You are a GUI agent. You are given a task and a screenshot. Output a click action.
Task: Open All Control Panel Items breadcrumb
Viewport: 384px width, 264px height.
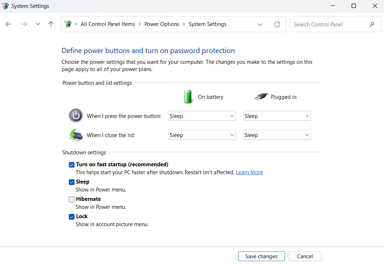[108, 24]
